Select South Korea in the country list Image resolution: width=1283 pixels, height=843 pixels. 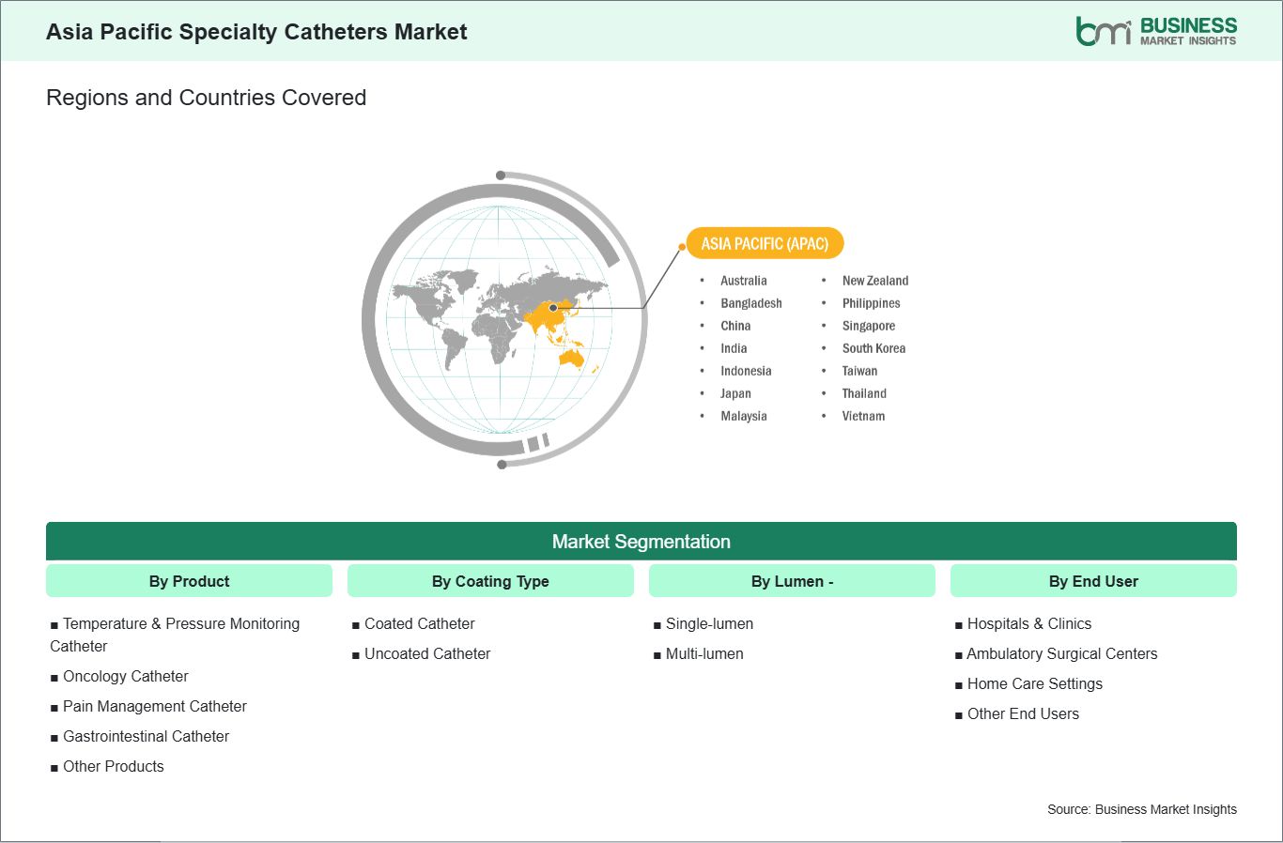873,348
